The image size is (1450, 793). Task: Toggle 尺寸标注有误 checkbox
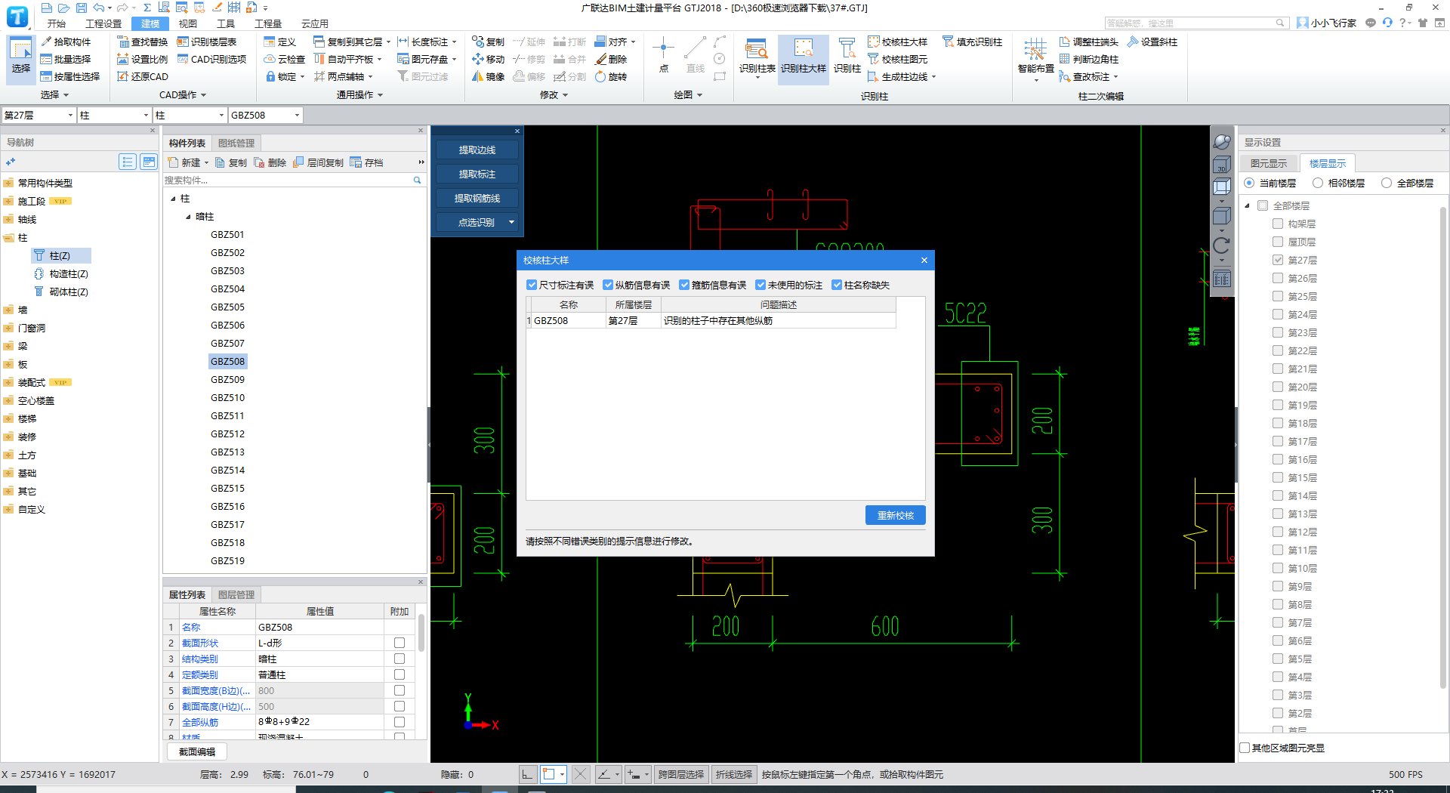(x=532, y=285)
